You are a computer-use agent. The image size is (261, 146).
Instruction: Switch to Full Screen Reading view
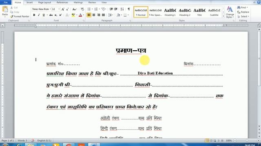(x=211, y=141)
